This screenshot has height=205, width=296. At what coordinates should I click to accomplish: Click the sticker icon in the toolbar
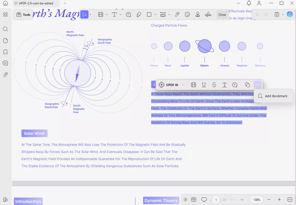pos(188,15)
